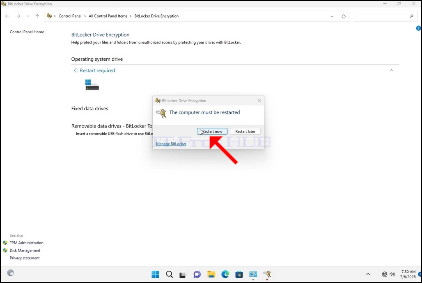Viewport: 422px width, 283px height.
Task: Go up one level in Control Panel
Action: pyautogui.click(x=37, y=16)
